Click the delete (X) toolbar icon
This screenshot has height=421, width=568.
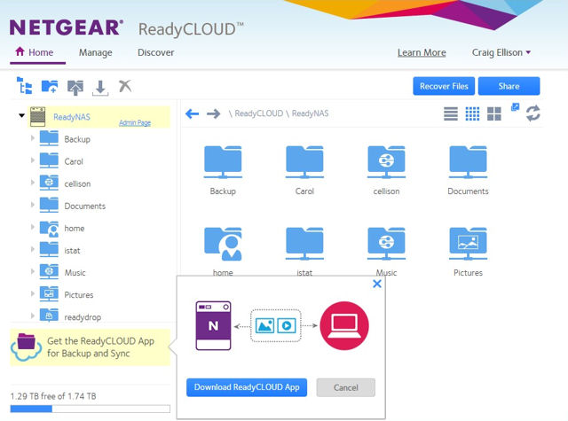pos(125,86)
